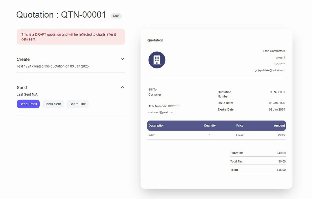
Task: Select the Send section heading
Action: (x=22, y=88)
